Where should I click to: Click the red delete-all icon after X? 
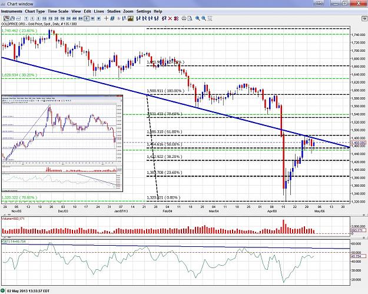point(176,18)
